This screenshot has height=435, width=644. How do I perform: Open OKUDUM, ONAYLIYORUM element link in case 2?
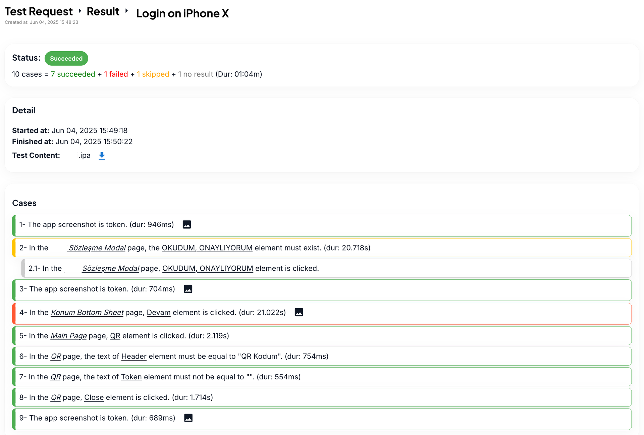pos(207,248)
